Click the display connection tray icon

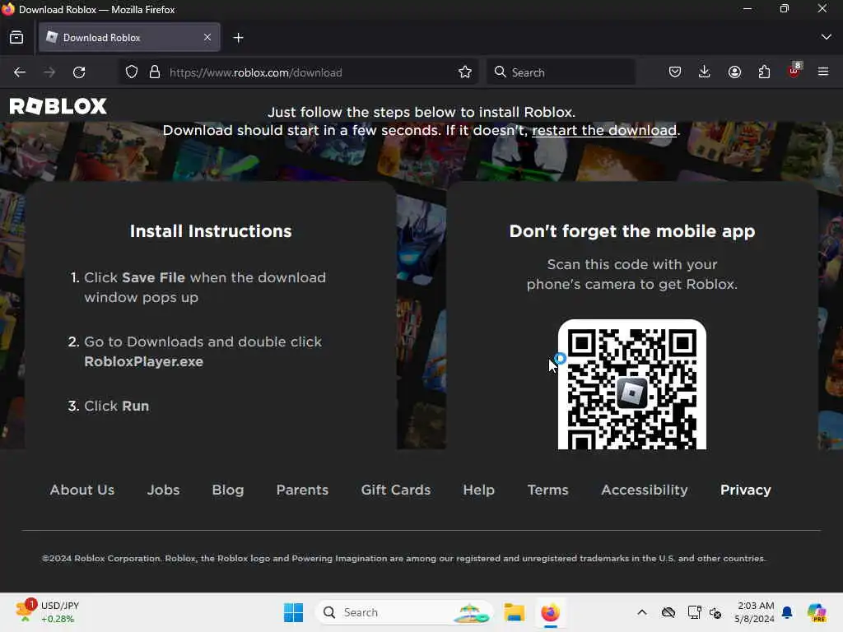pyautogui.click(x=694, y=612)
